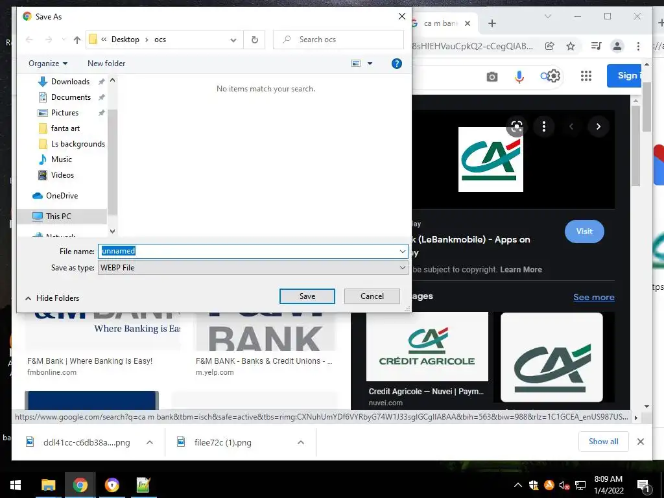The width and height of the screenshot is (664, 498).
Task: Share this page from the address bar
Action: point(550,46)
